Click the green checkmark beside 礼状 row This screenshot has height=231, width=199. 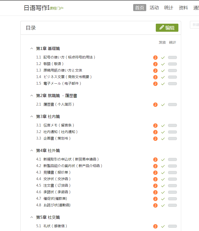[163, 226]
